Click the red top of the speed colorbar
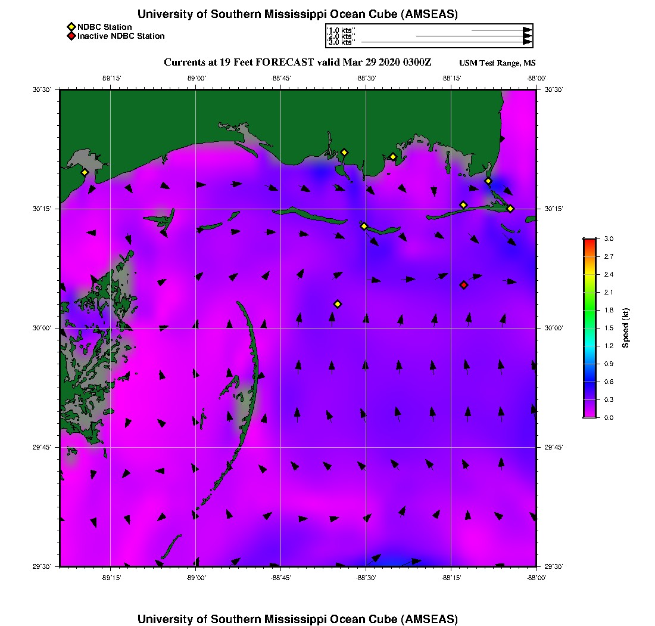Image resolution: width=655 pixels, height=626 pixels. tap(589, 241)
